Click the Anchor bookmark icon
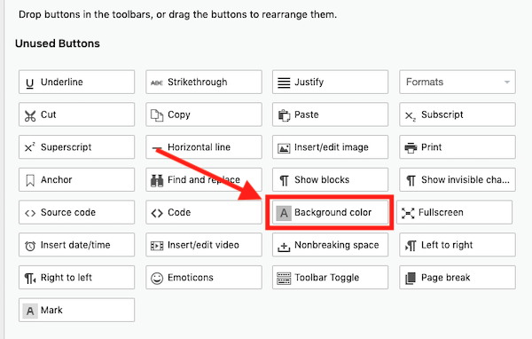Screen dimensions: 532x339 pyautogui.click(x=30, y=180)
